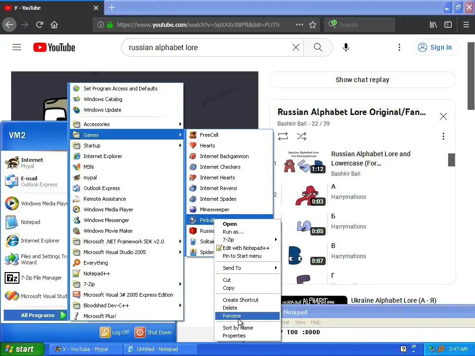This screenshot has height=356, width=475.
Task: Clear the YouTube search text with X
Action: pyautogui.click(x=295, y=47)
